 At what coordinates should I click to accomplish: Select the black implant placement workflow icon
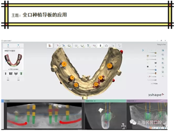click(100, 46)
